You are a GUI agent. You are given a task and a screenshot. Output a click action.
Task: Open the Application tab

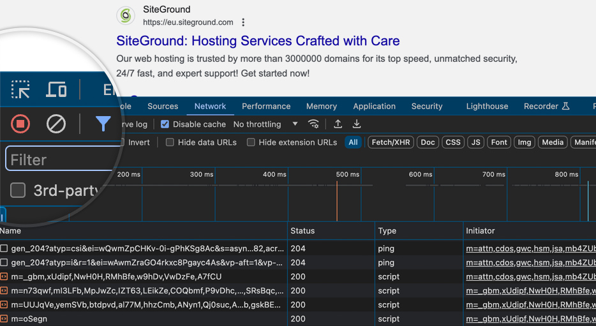click(x=375, y=107)
